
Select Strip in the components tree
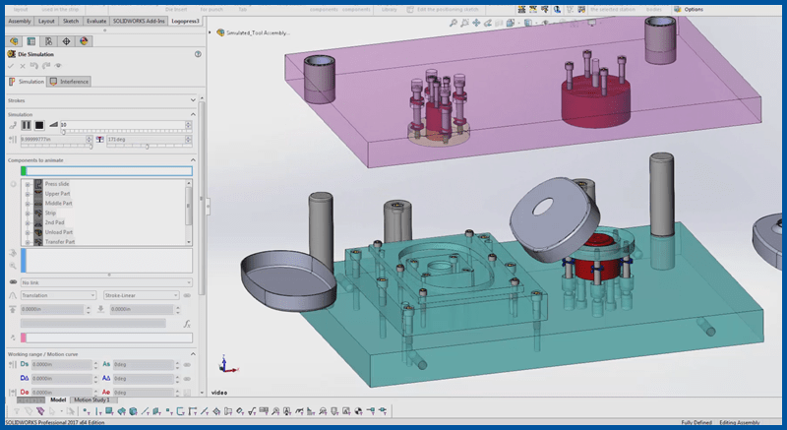tap(50, 214)
